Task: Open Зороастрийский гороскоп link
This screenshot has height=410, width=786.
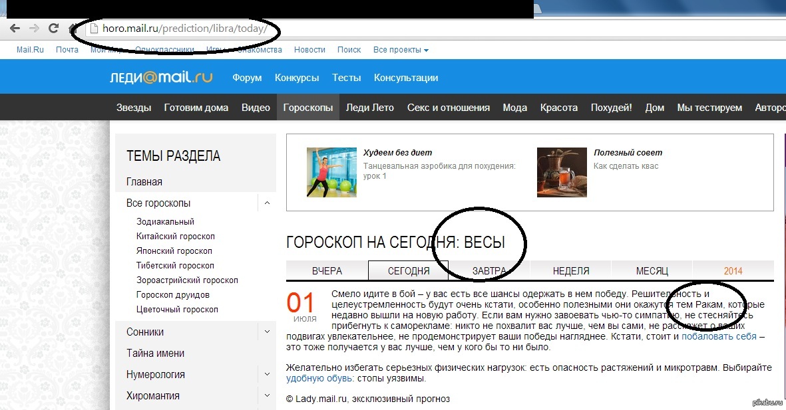Action: [x=187, y=280]
